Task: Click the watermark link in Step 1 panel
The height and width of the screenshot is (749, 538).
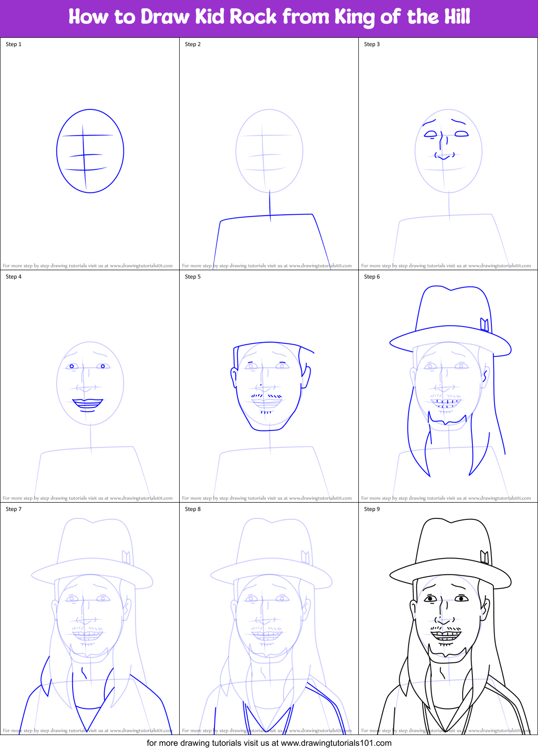Action: click(87, 266)
